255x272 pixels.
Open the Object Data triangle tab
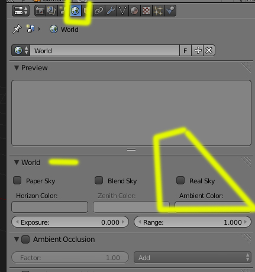point(122,11)
